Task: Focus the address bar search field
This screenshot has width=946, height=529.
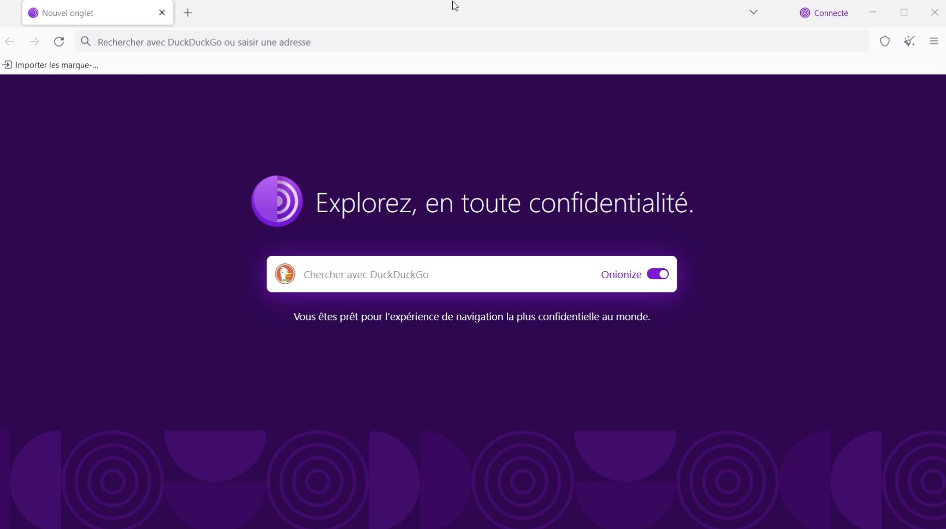Action: click(x=472, y=42)
